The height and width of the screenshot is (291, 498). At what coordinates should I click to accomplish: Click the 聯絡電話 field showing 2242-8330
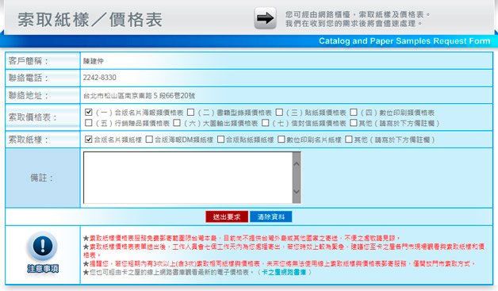tap(286, 78)
